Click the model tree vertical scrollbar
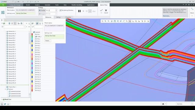Screen dimensions: 195x110 tap(30, 64)
